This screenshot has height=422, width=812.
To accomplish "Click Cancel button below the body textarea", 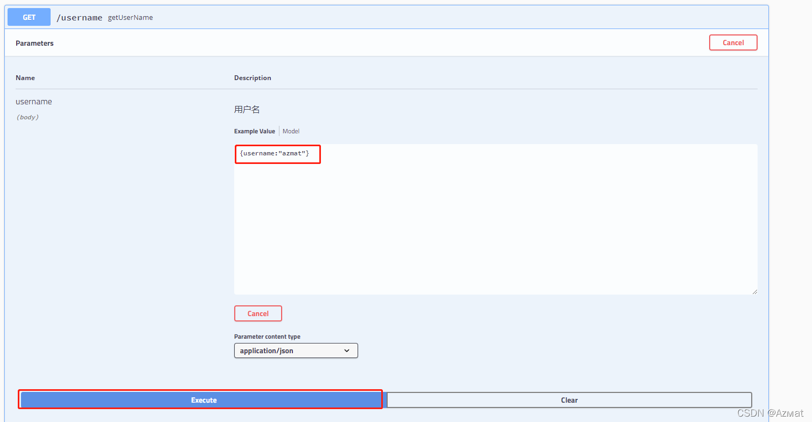I will [x=258, y=313].
